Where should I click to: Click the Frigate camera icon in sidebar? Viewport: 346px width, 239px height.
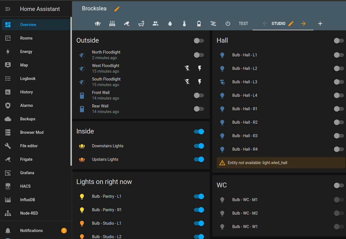pos(8,159)
